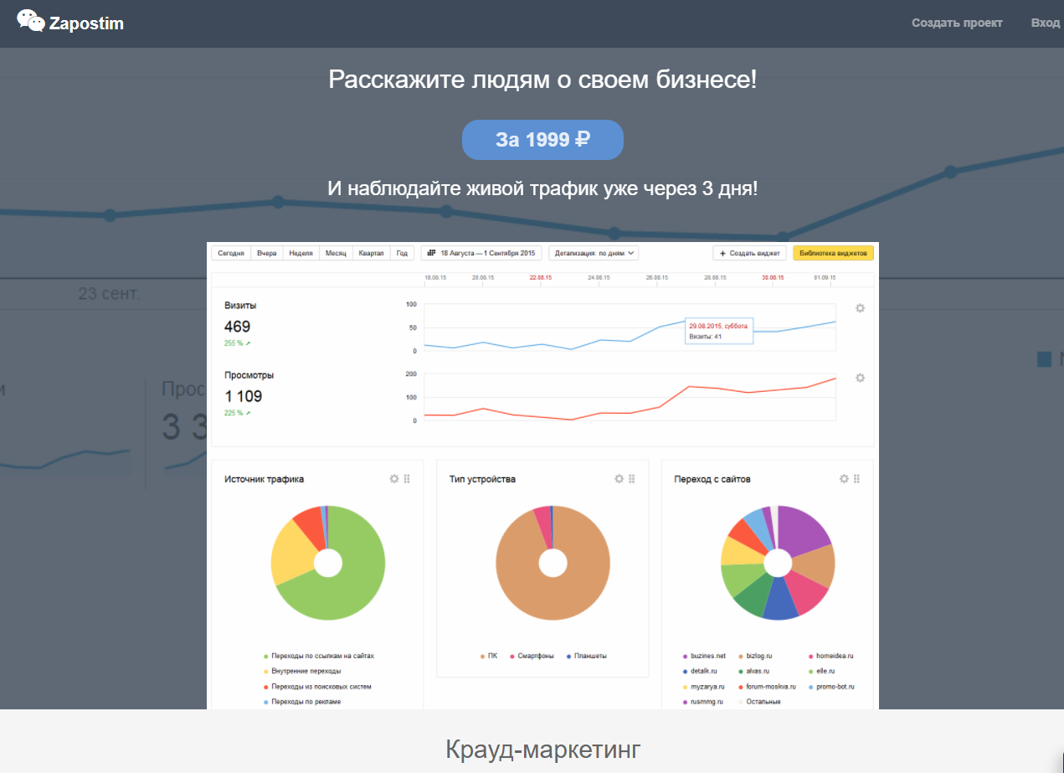The image size is (1064, 773).
Task: Click the yellow Библиотека виджетов button
Action: click(x=833, y=253)
